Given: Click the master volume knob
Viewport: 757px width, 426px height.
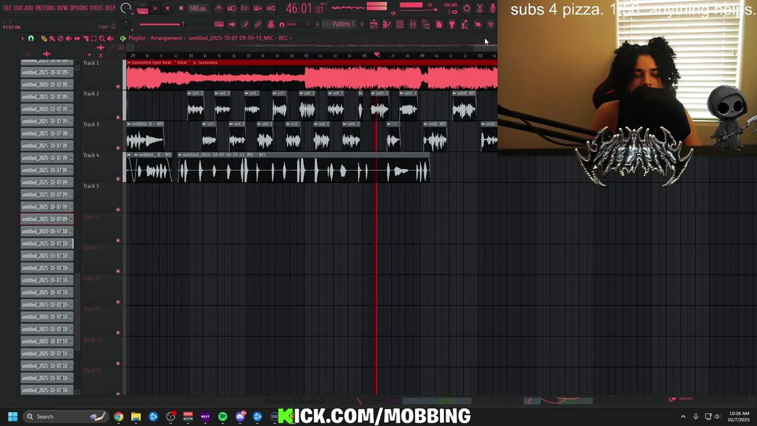Looking at the screenshot, I should (x=126, y=8).
